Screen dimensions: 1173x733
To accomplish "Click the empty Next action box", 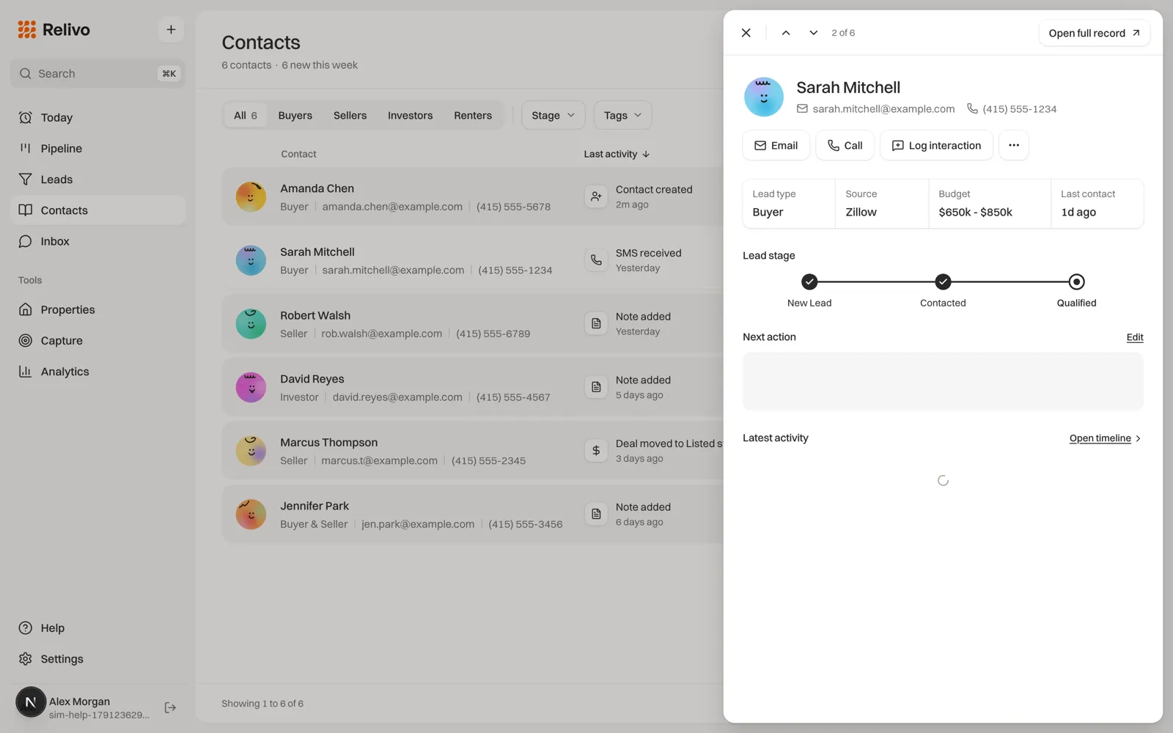I will pyautogui.click(x=943, y=381).
